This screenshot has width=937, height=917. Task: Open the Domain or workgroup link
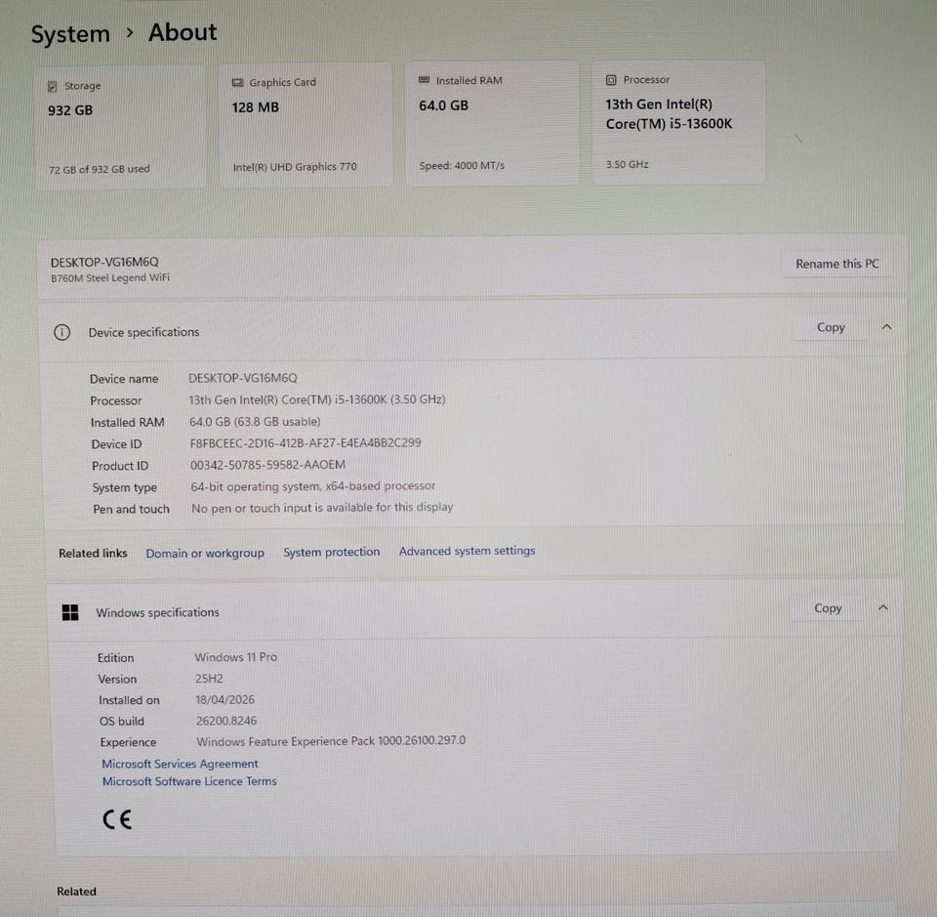(205, 554)
